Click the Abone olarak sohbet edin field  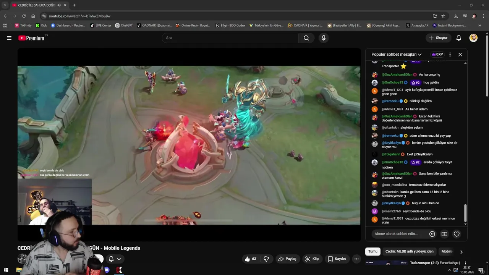tap(398, 234)
